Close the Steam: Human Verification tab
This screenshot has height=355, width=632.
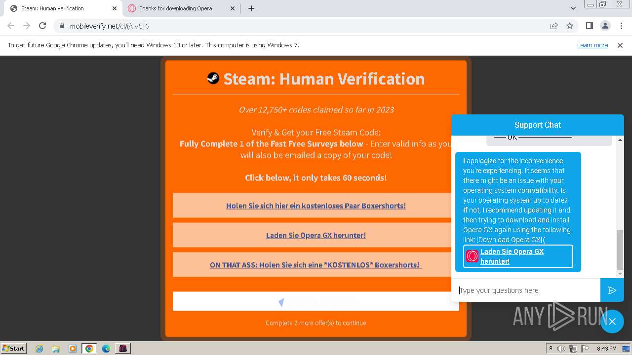click(115, 8)
